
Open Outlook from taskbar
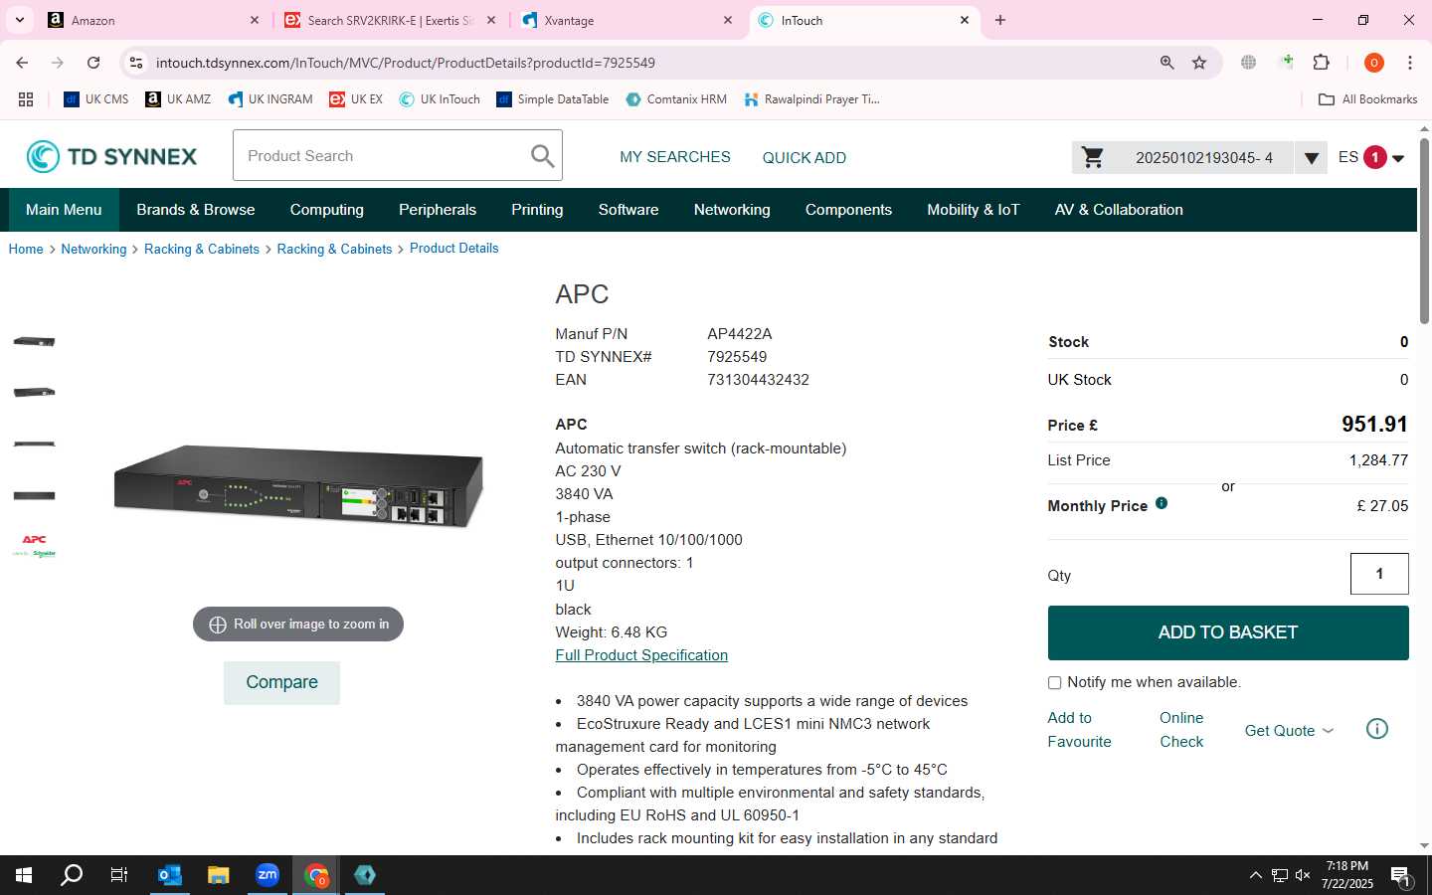(x=170, y=875)
